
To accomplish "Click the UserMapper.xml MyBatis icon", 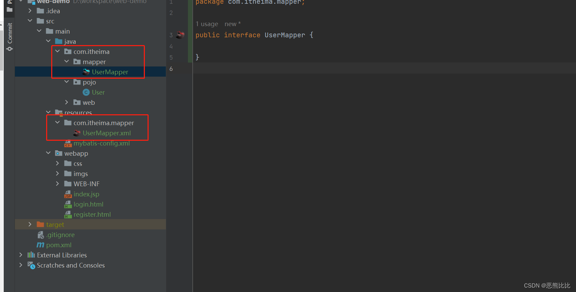I will (x=77, y=133).
